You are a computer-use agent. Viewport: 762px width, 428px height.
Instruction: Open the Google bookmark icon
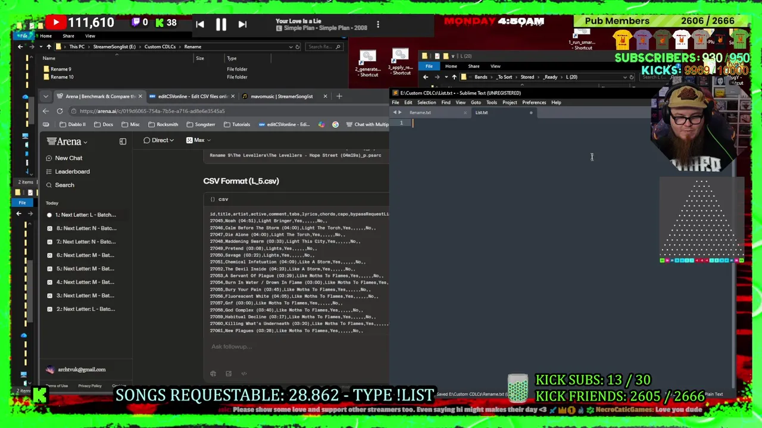[x=335, y=125]
